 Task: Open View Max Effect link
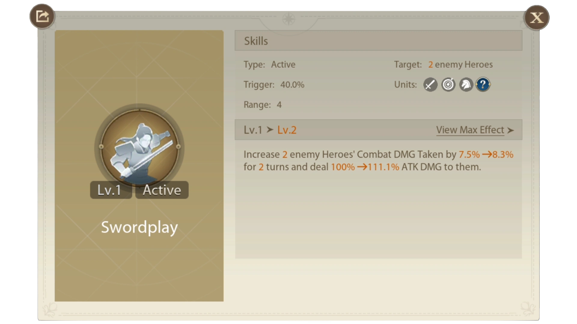[470, 130]
